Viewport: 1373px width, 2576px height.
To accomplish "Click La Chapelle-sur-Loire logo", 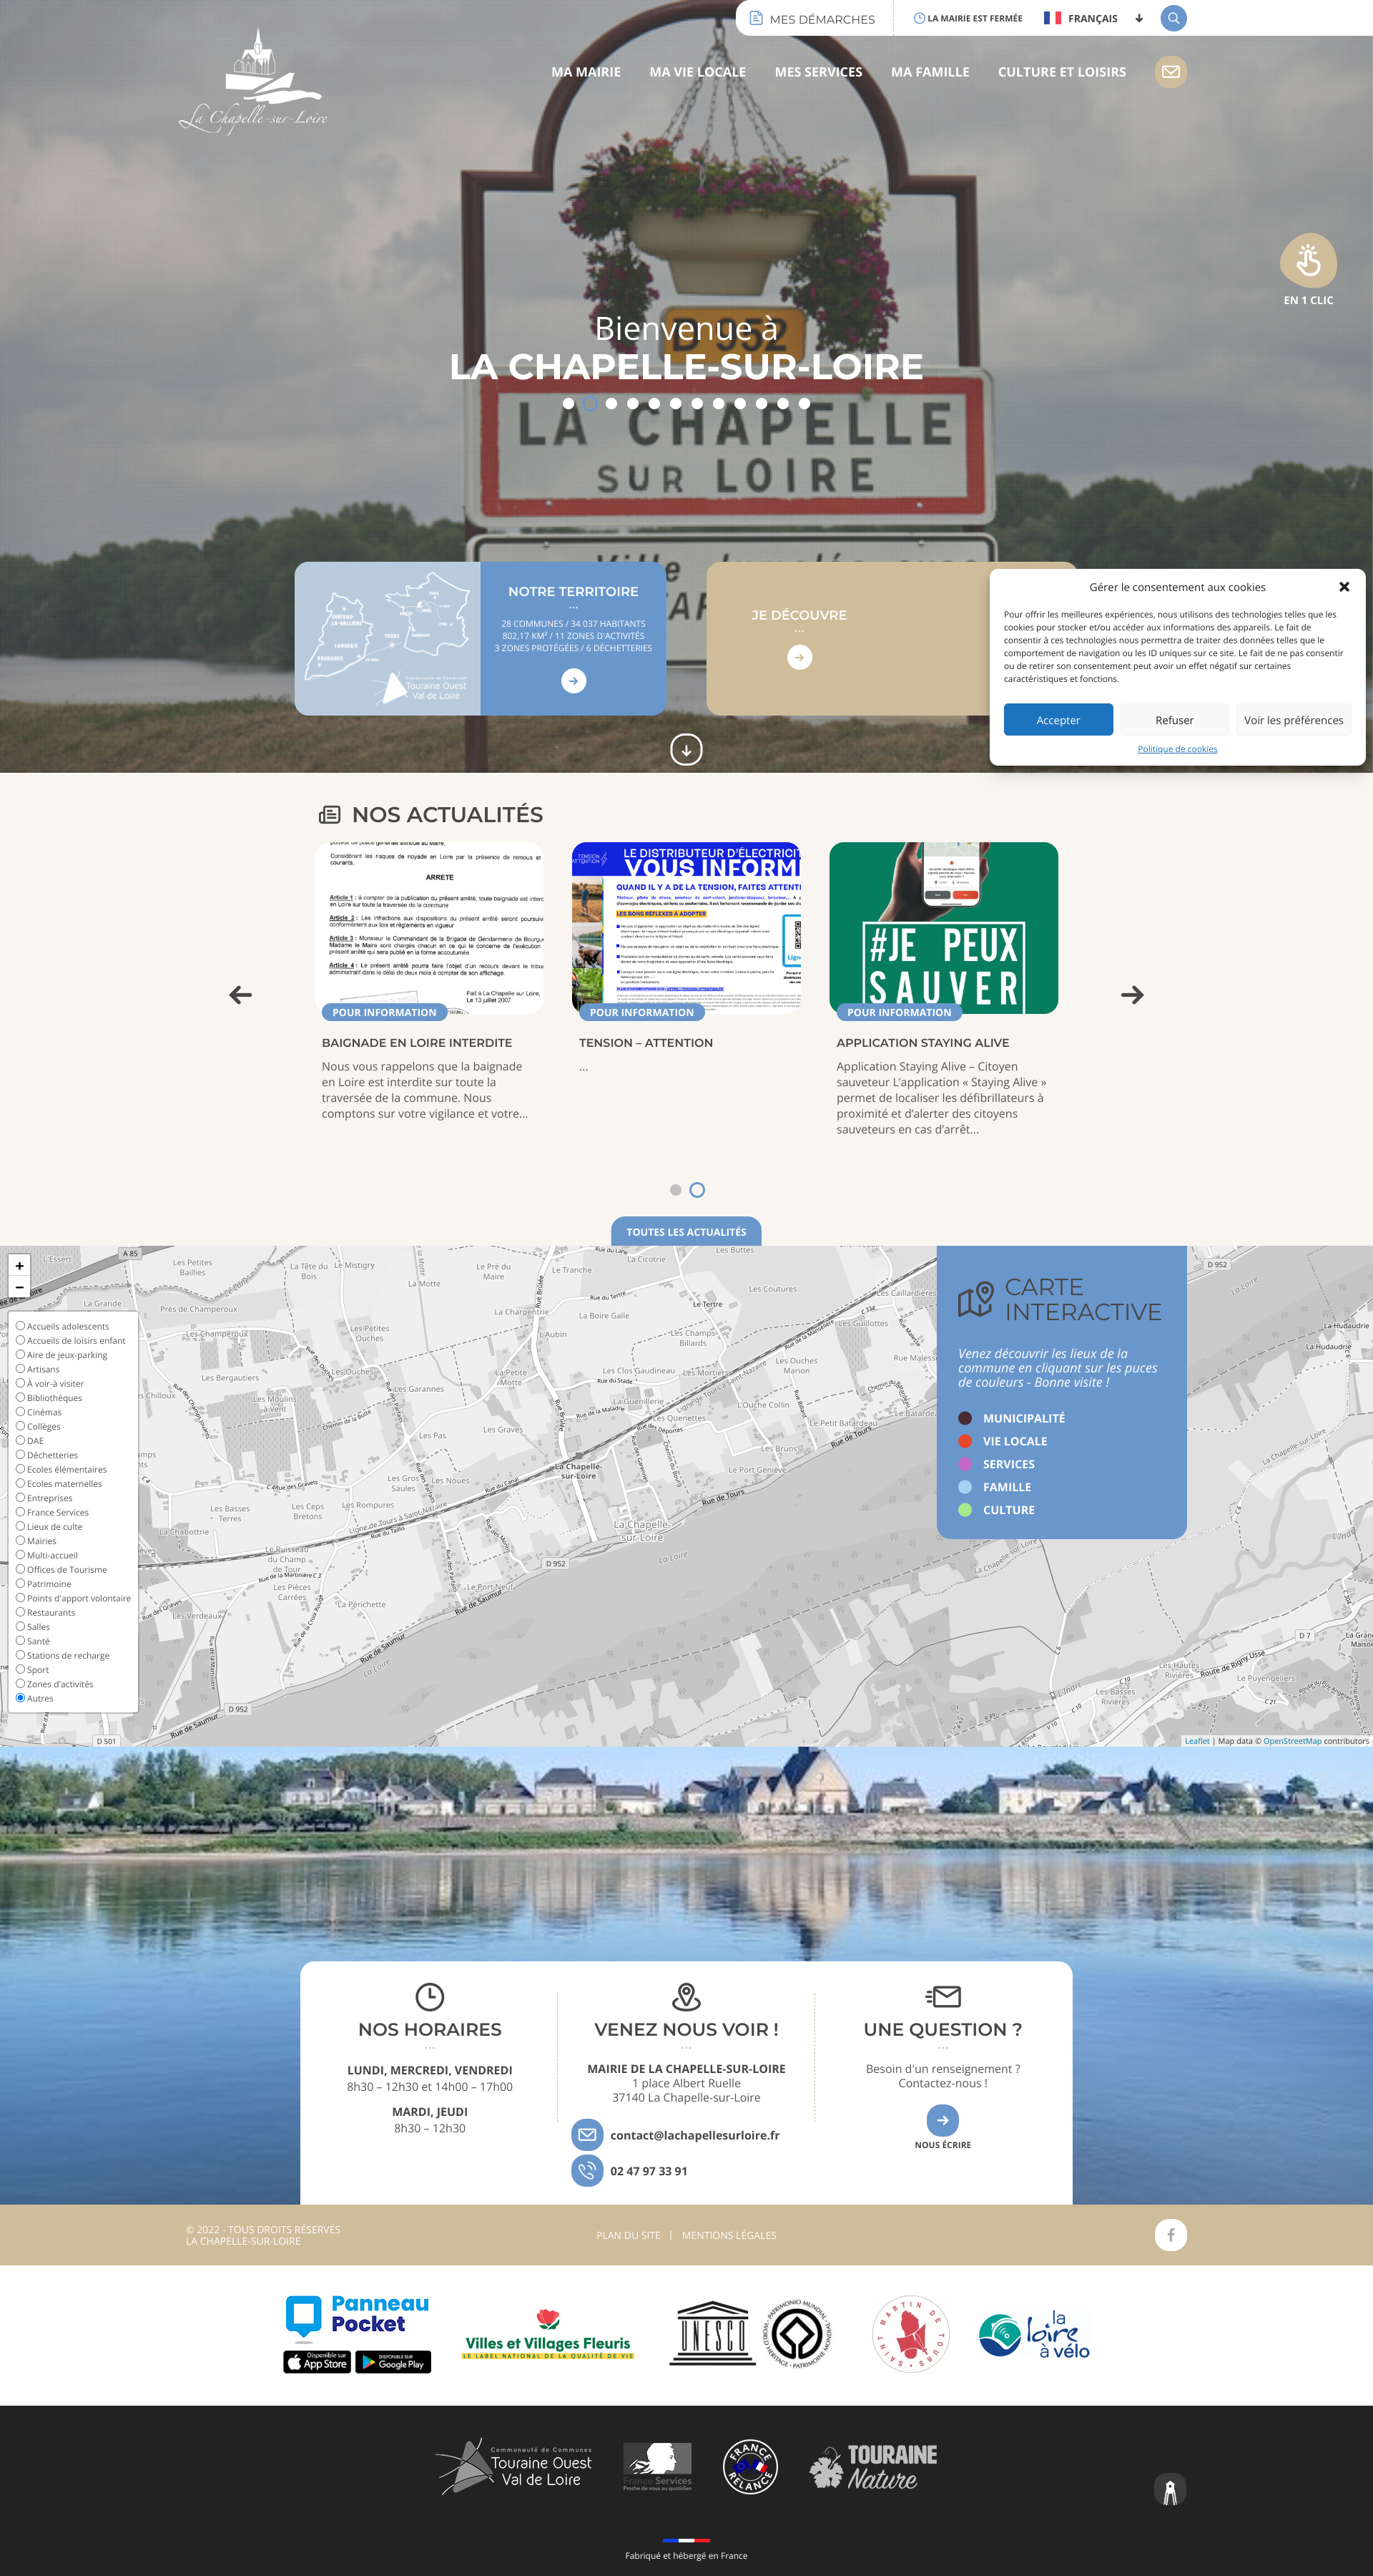I will pyautogui.click(x=254, y=81).
